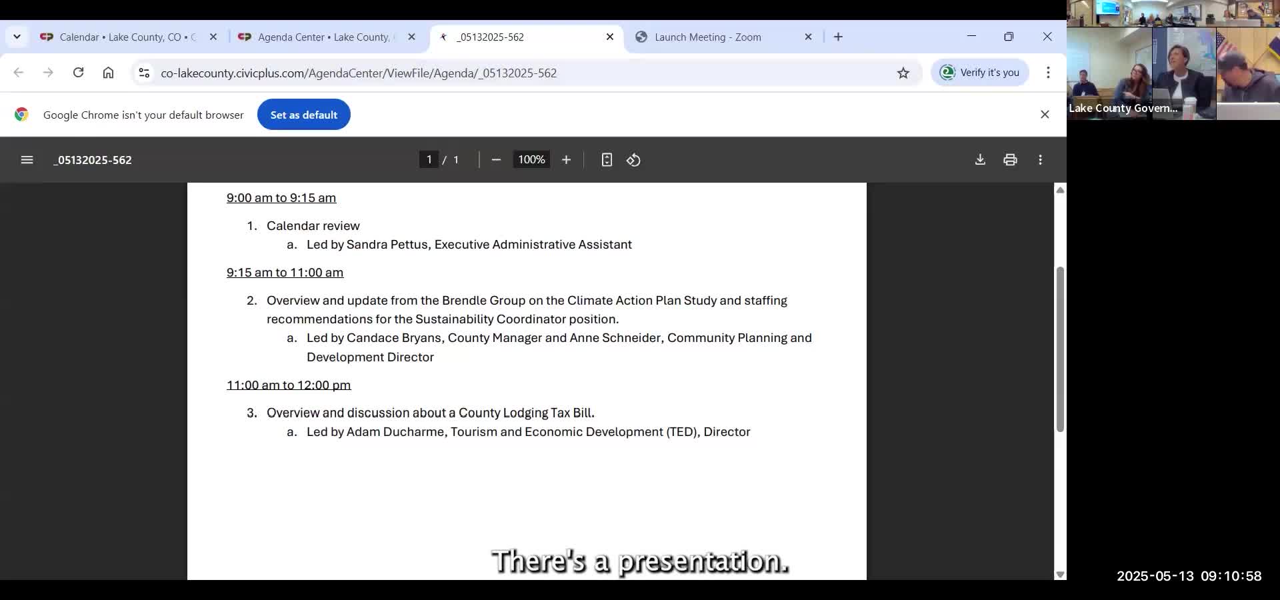Open Chrome's three-dot main menu

click(x=1048, y=73)
